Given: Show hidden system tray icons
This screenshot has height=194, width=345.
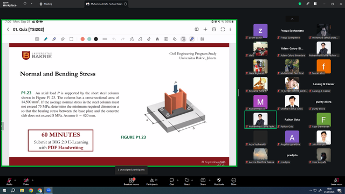Looking at the screenshot, I should pos(310,190).
